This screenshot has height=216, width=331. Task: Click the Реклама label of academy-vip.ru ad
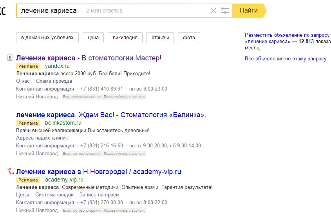pyautogui.click(x=28, y=180)
